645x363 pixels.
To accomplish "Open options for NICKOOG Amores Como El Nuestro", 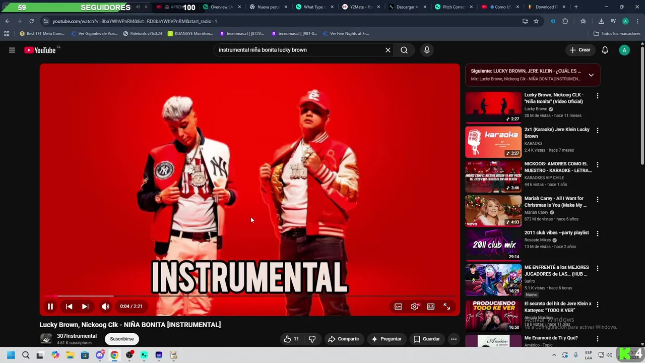I will click(x=598, y=165).
